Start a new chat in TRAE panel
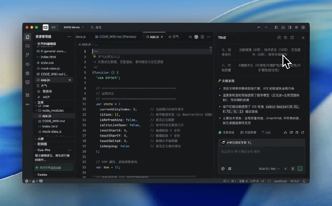Viewport: 332px width, 206px height. 279,38
